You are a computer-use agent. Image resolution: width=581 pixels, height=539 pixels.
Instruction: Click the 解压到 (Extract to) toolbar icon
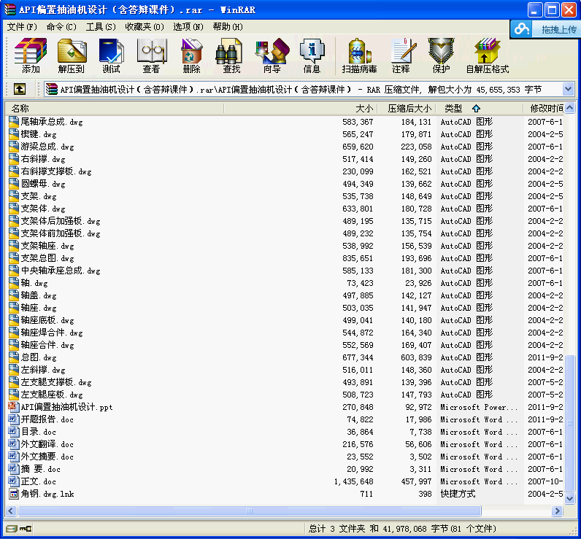point(71,55)
